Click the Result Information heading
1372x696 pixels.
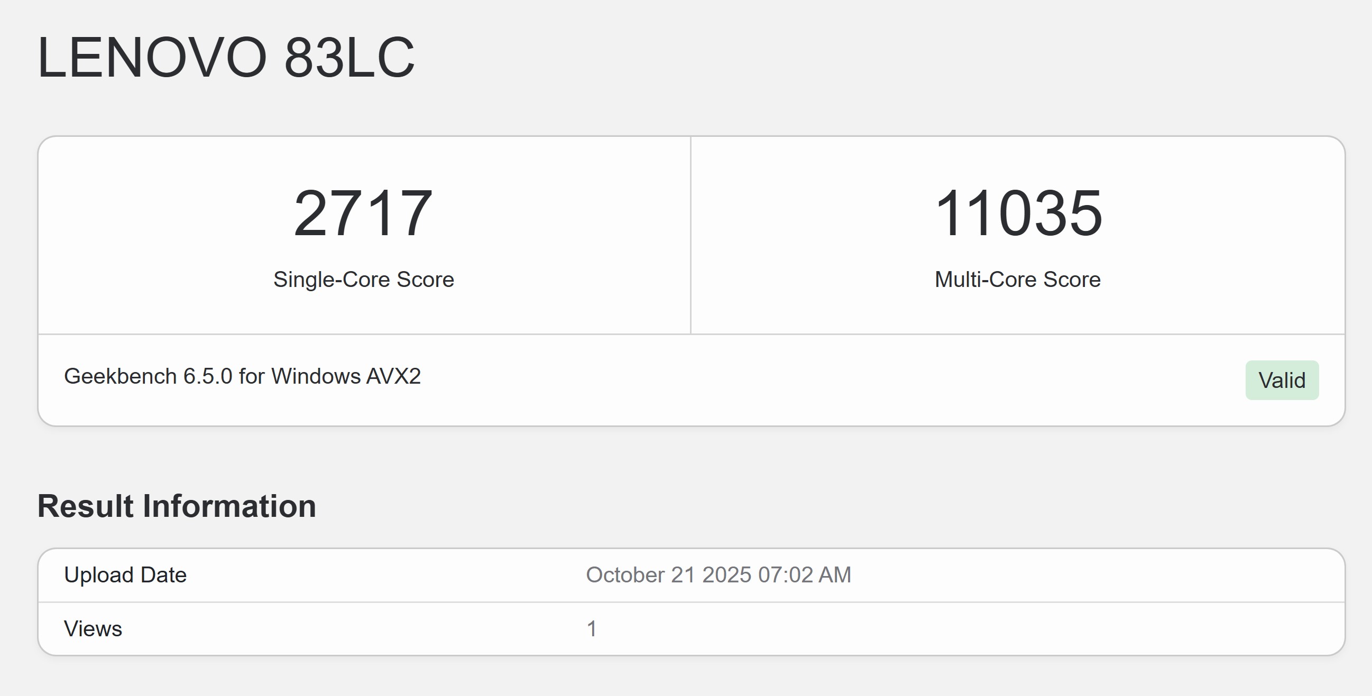176,506
